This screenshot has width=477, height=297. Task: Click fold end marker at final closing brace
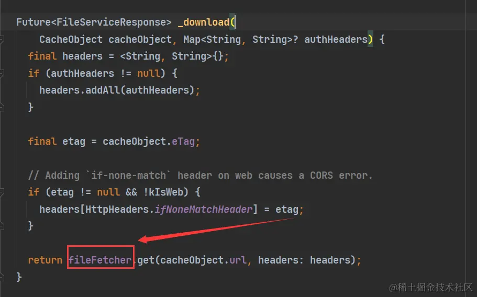click(x=1, y=277)
